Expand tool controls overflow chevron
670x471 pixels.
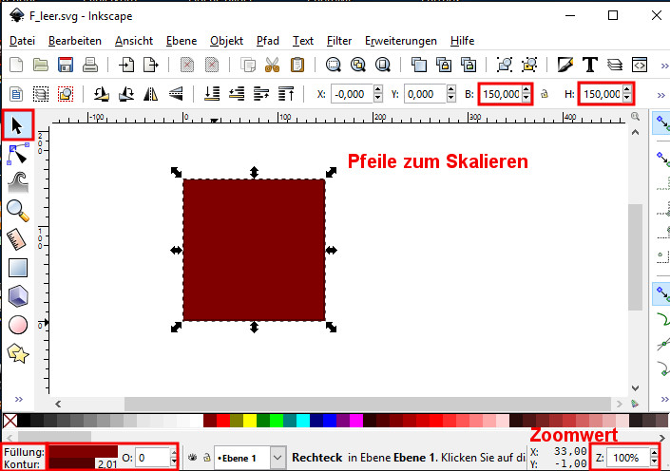tap(661, 95)
